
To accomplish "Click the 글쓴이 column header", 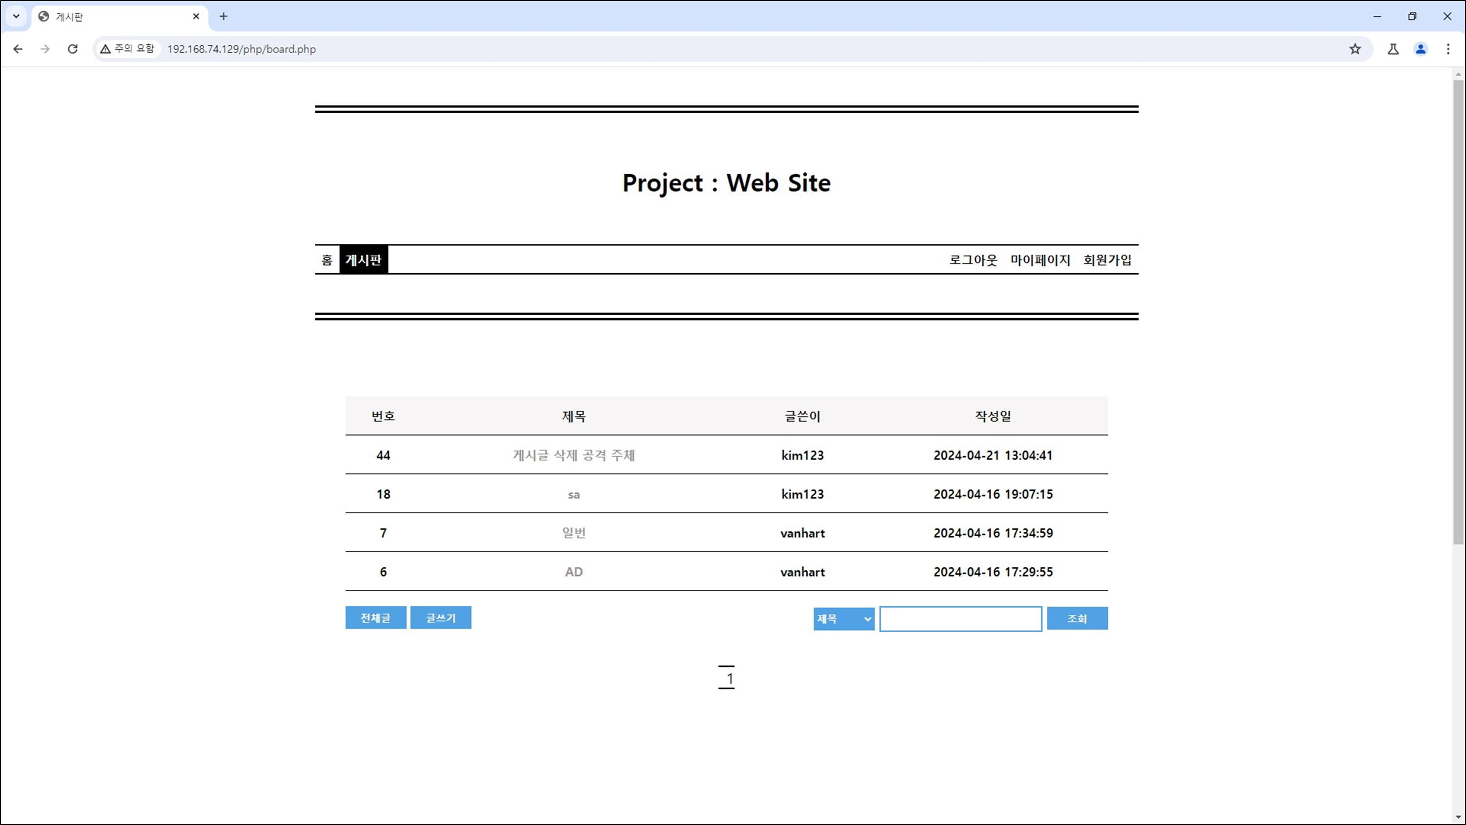I will click(x=802, y=416).
